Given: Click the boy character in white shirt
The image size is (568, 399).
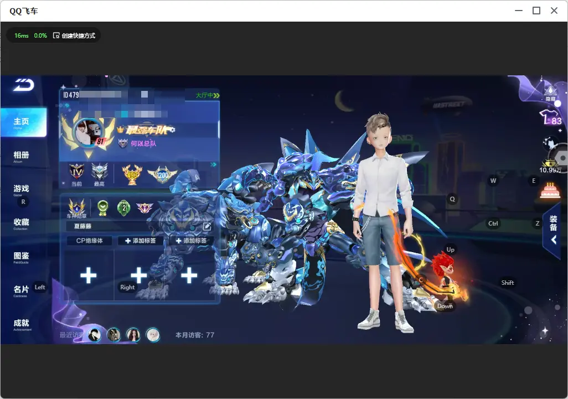Looking at the screenshot, I should (x=383, y=222).
